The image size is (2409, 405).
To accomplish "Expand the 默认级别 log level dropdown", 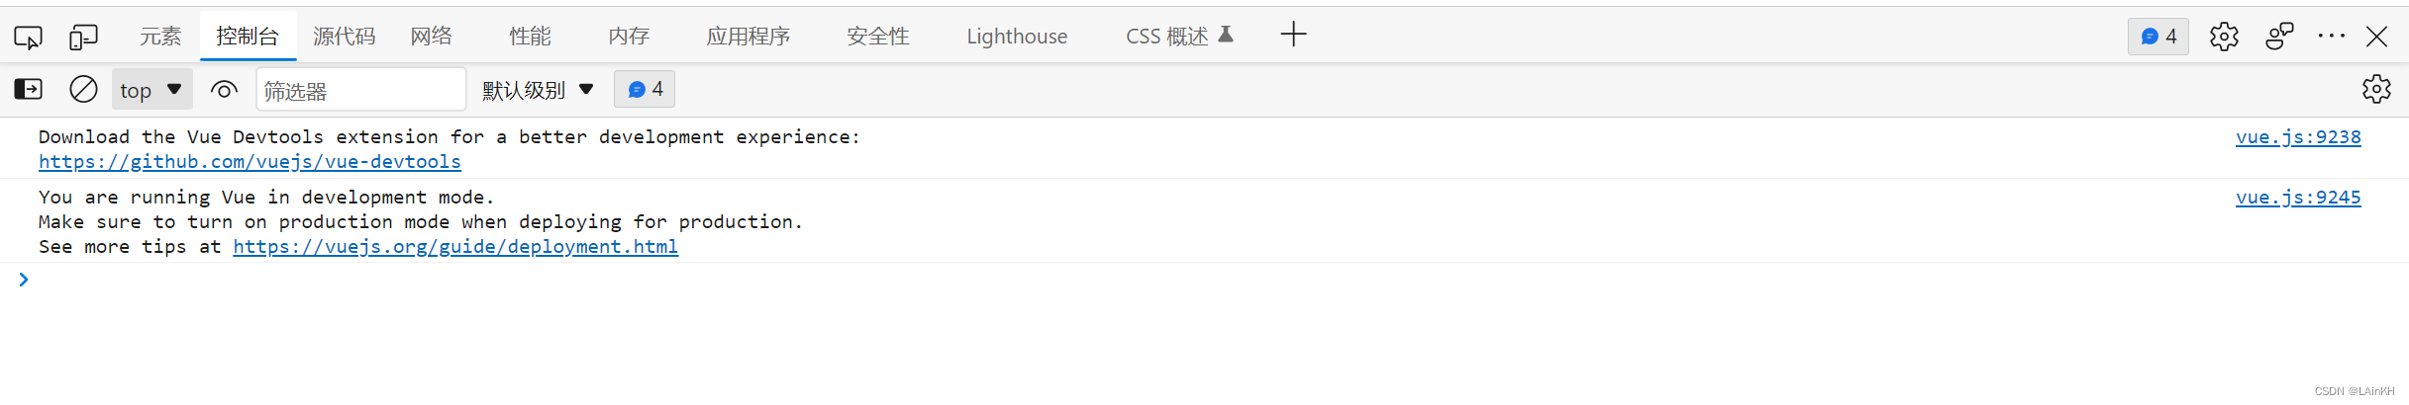I will point(538,90).
